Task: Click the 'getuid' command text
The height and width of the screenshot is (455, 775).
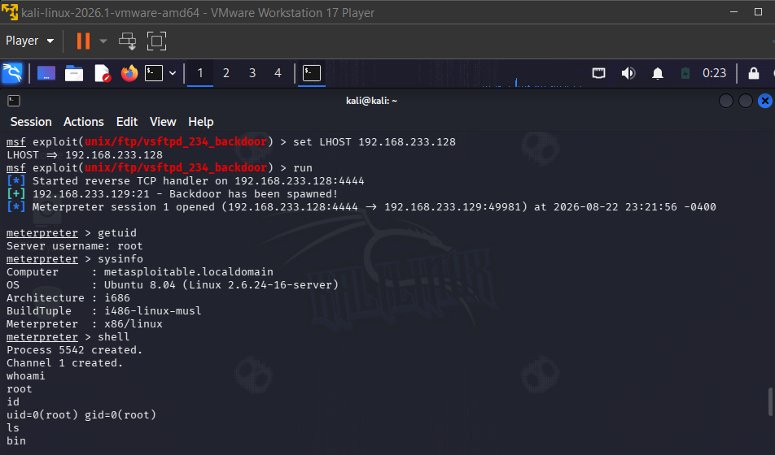Action: point(117,232)
